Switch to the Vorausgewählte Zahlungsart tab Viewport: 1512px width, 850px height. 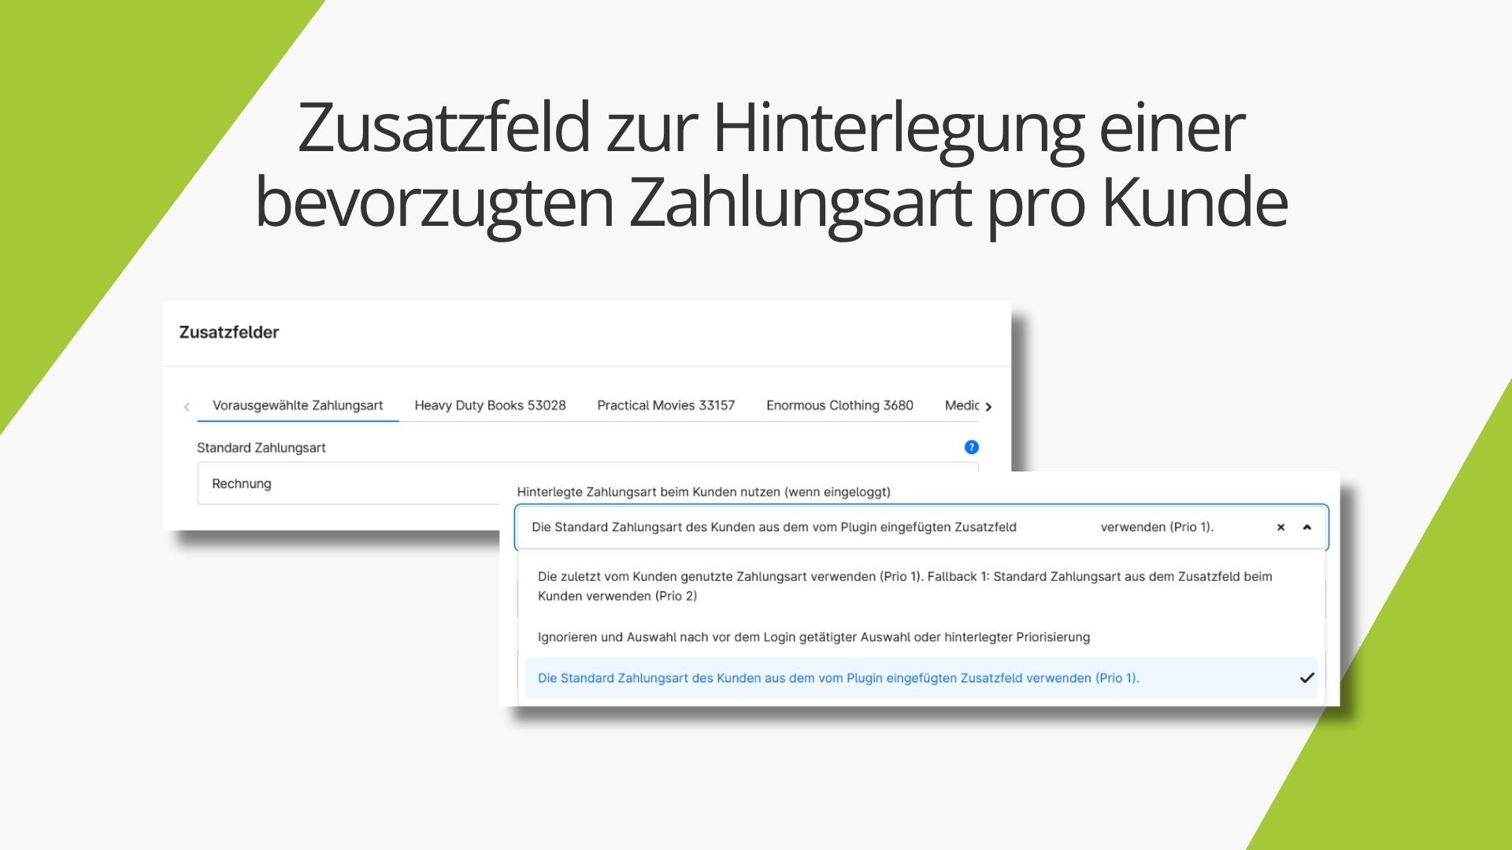pyautogui.click(x=298, y=405)
